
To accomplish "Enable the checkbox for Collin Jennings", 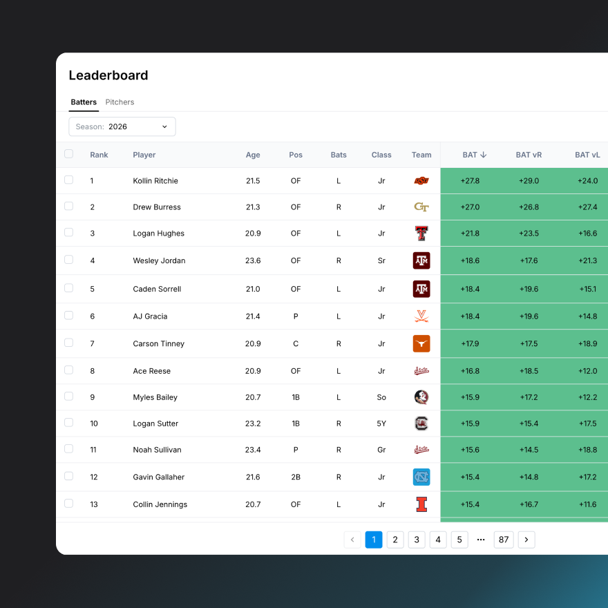I will (x=68, y=504).
